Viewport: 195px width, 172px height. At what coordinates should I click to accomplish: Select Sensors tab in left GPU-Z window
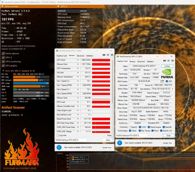coord(72,55)
